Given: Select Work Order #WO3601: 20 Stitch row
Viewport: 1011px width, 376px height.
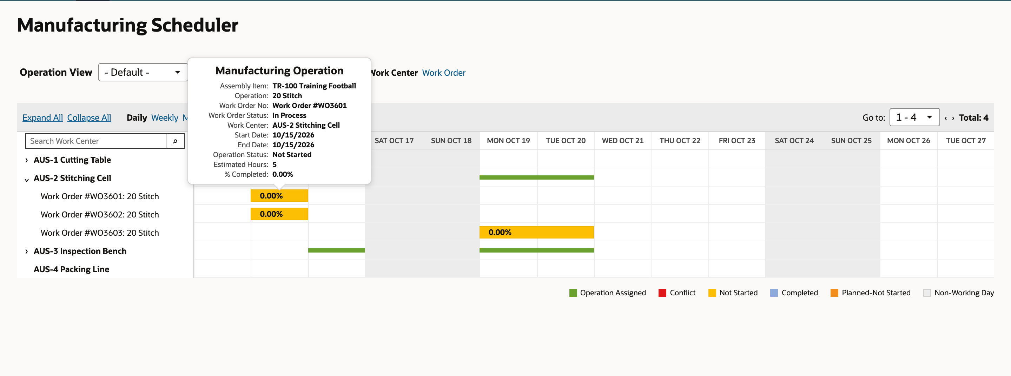Looking at the screenshot, I should (100, 196).
